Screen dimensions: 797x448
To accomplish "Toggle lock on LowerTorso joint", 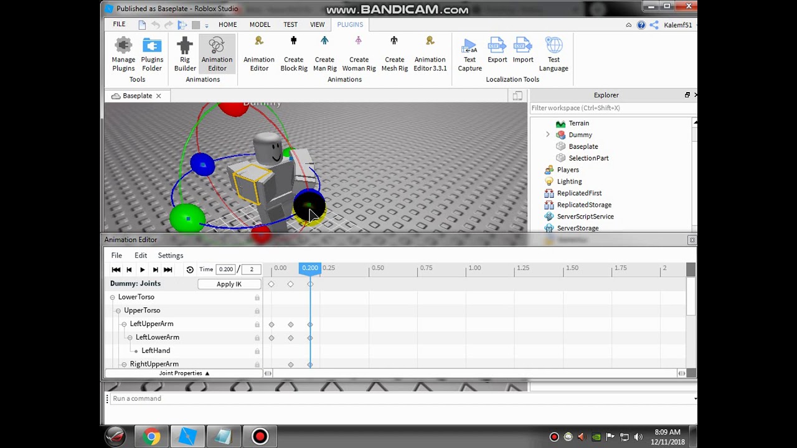I will [257, 297].
